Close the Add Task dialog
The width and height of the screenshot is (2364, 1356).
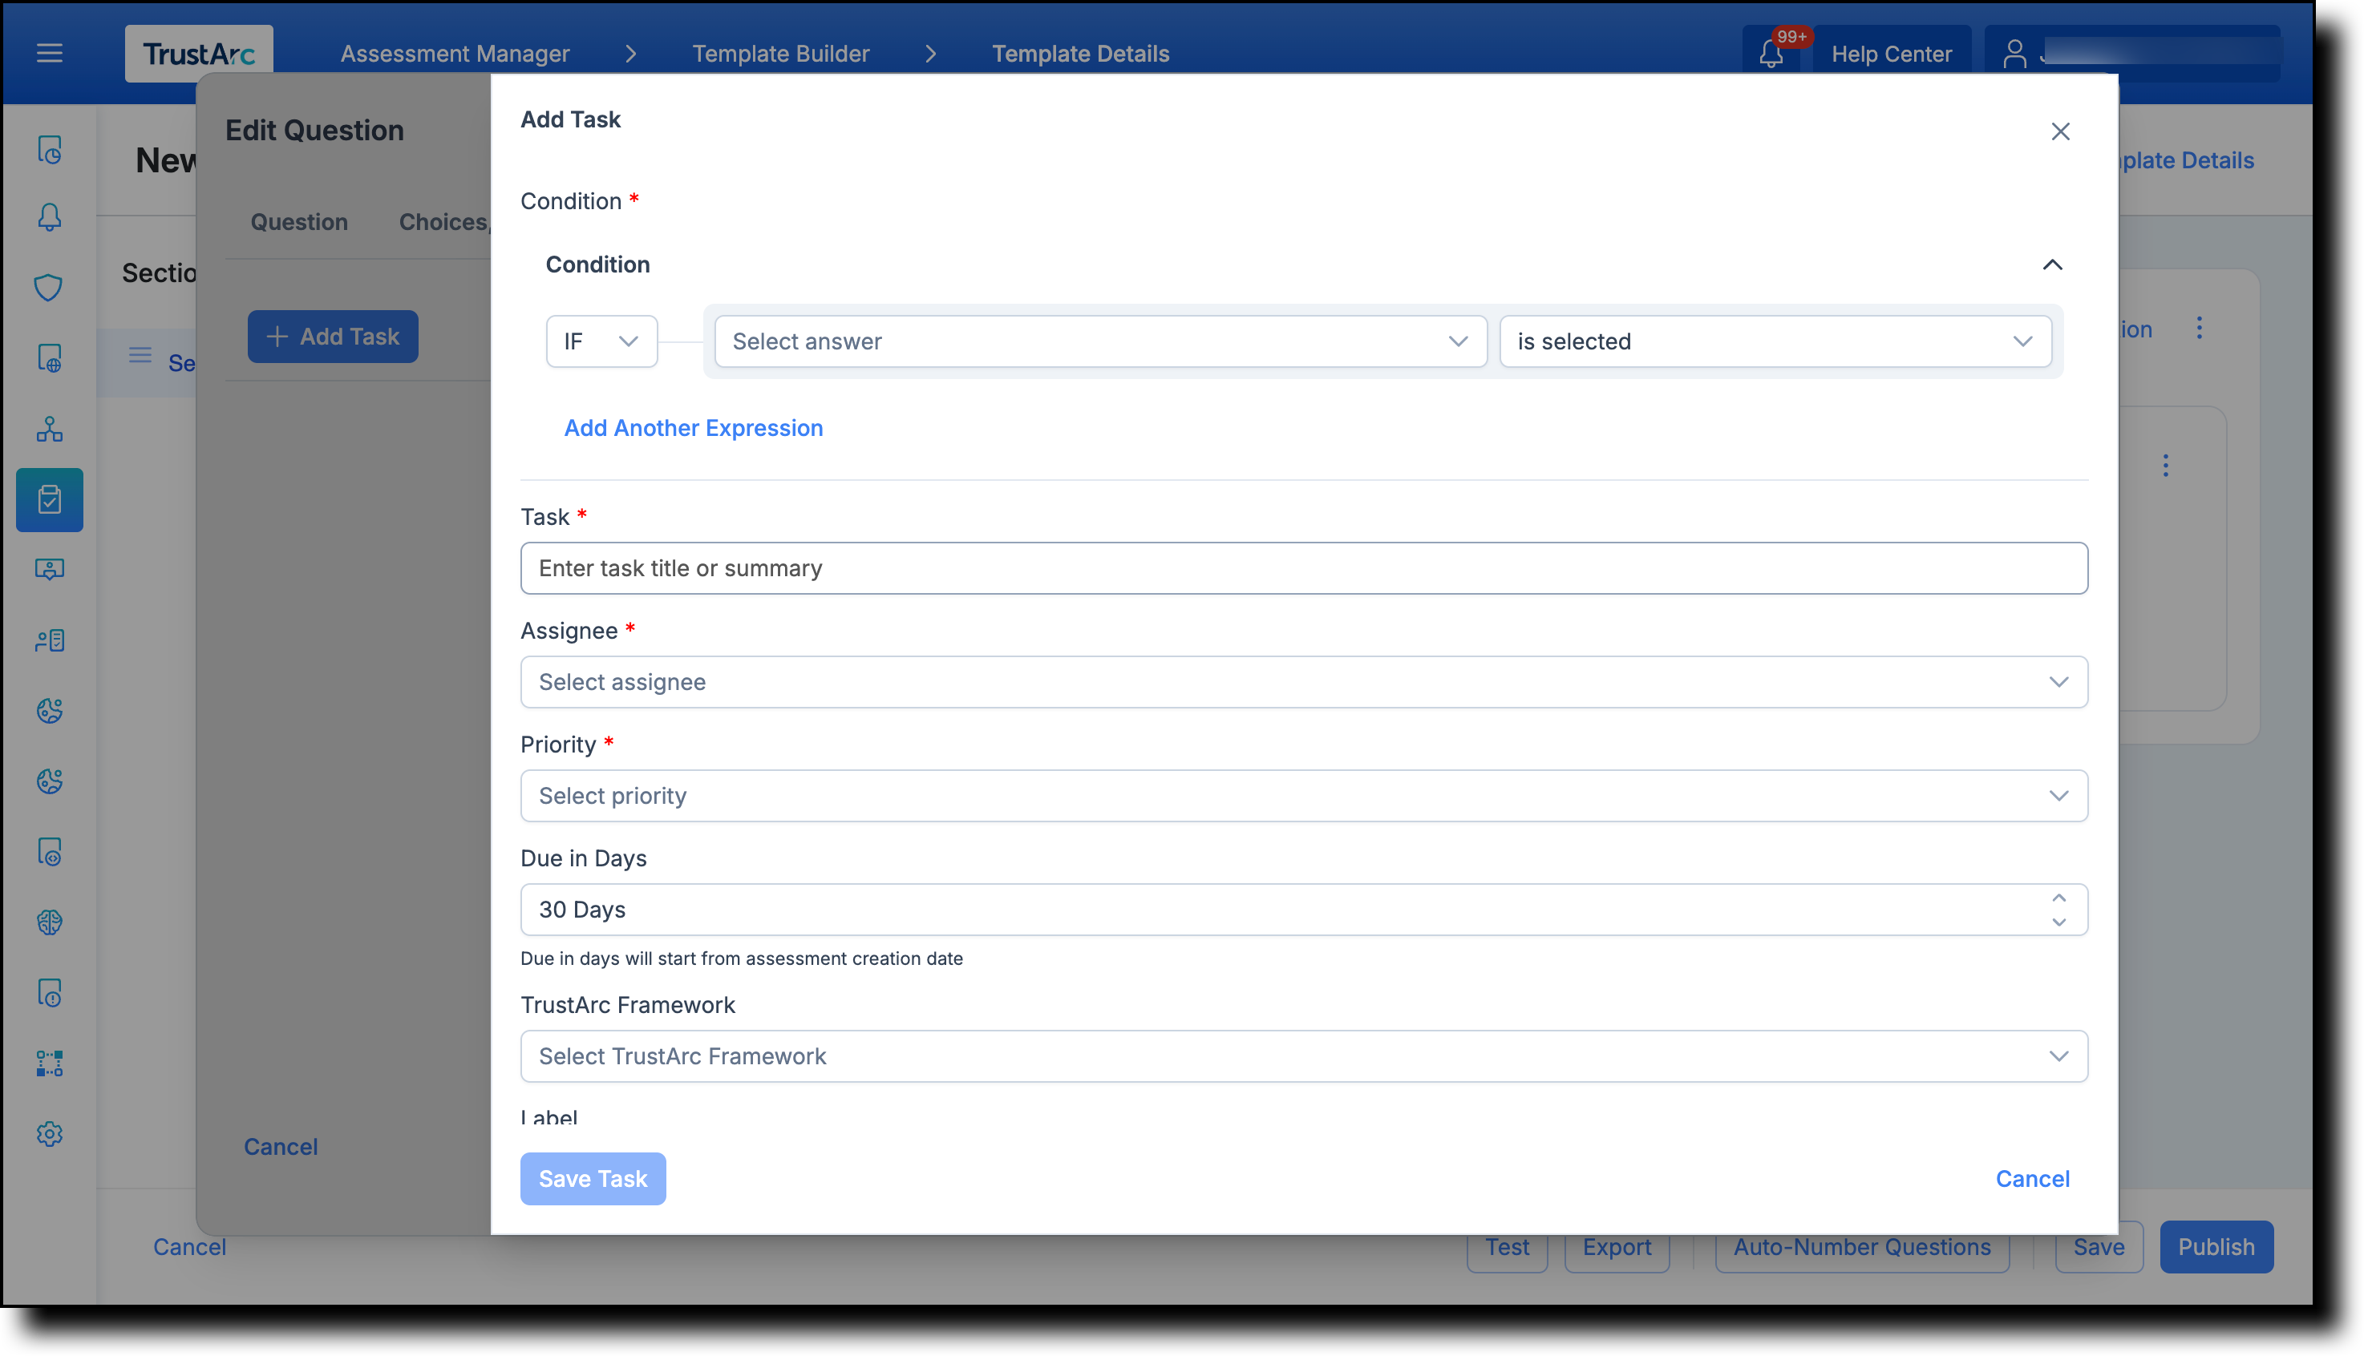2060,131
